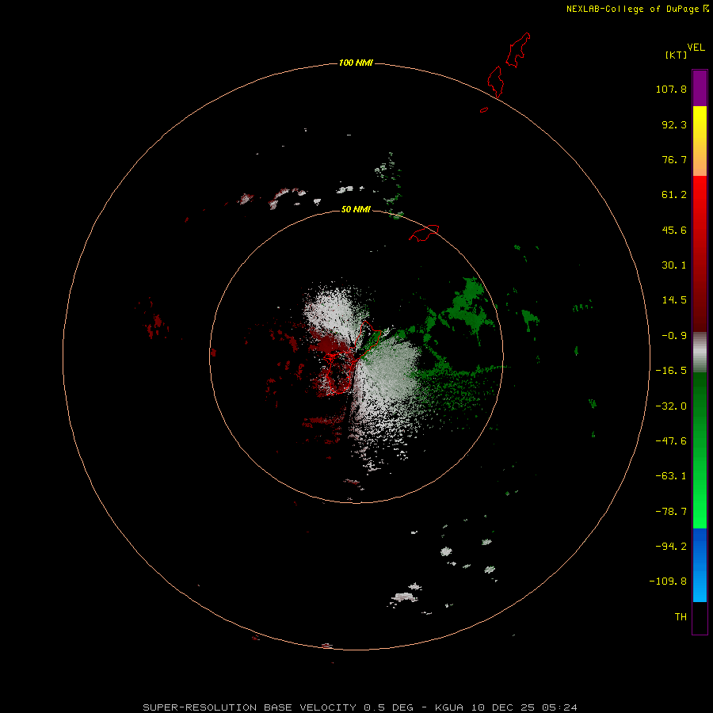
Task: Click the -0.9 value on velocity scale
Action: coord(674,336)
